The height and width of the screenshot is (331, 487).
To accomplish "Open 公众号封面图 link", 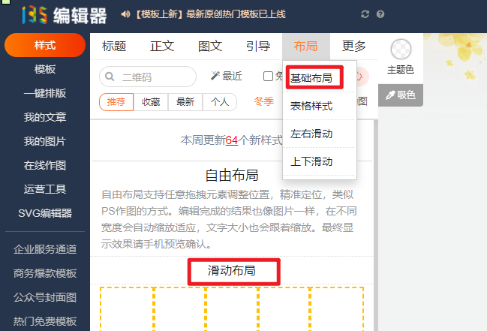I will coord(45,297).
